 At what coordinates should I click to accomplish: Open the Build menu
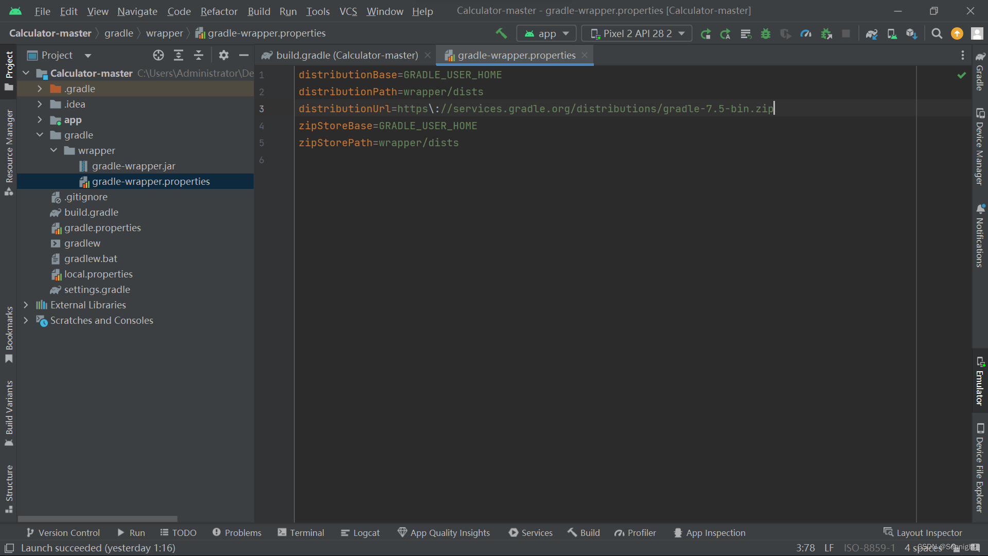pyautogui.click(x=259, y=11)
